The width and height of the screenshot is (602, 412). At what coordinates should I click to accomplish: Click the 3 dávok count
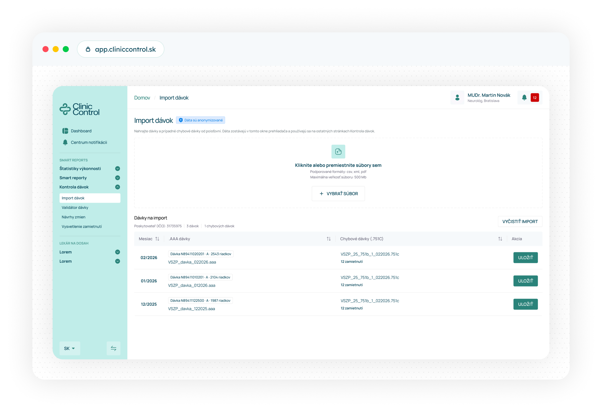(192, 226)
